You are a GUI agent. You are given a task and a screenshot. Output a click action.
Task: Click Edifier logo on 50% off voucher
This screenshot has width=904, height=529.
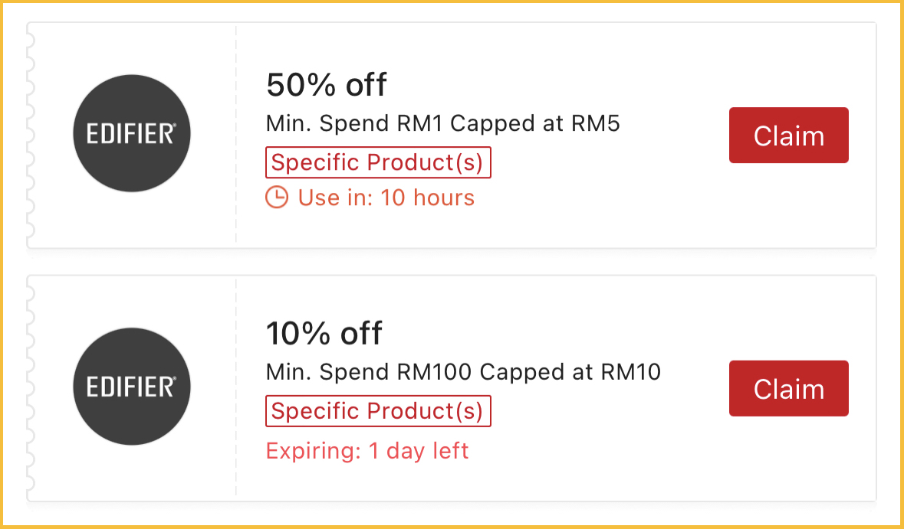coord(131,134)
